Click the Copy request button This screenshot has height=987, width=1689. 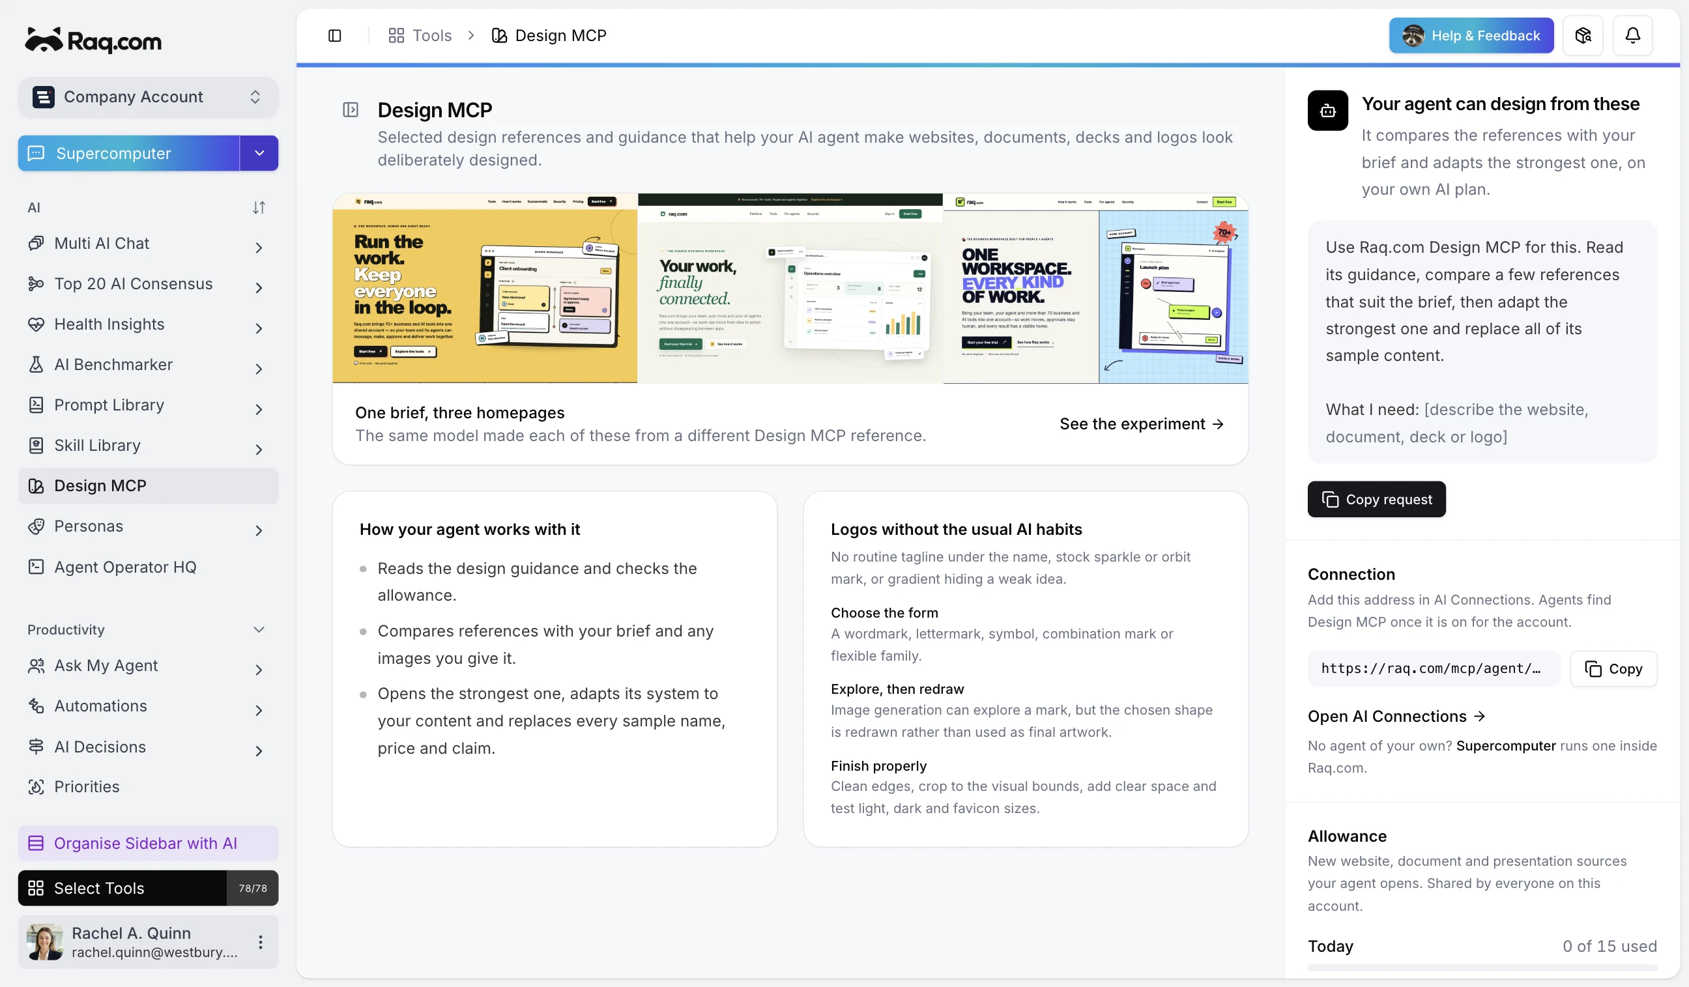click(x=1376, y=499)
